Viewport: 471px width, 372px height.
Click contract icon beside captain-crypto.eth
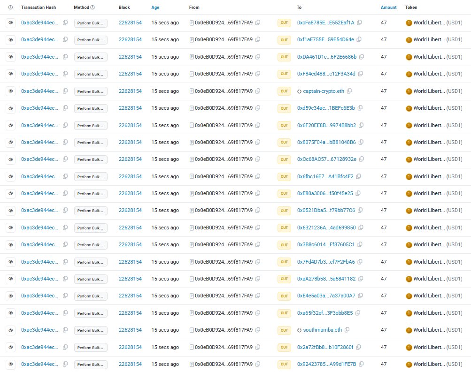[299, 91]
